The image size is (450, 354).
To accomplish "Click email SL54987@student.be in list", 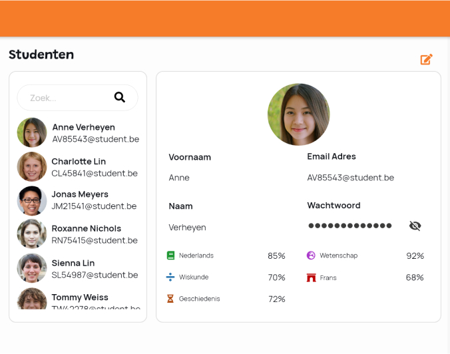I will pyautogui.click(x=95, y=275).
